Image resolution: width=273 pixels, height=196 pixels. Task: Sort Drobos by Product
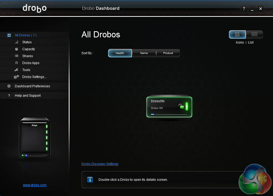pos(168,53)
